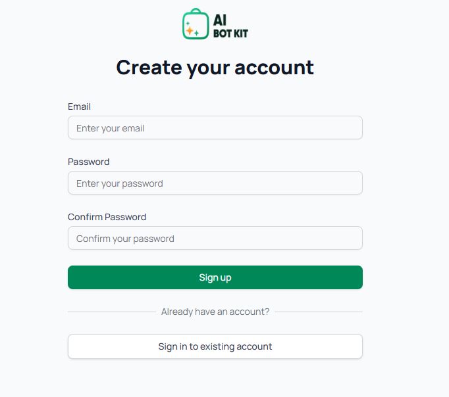This screenshot has width=449, height=397.
Task: Click the "Already have an account?" text
Action: click(x=215, y=312)
